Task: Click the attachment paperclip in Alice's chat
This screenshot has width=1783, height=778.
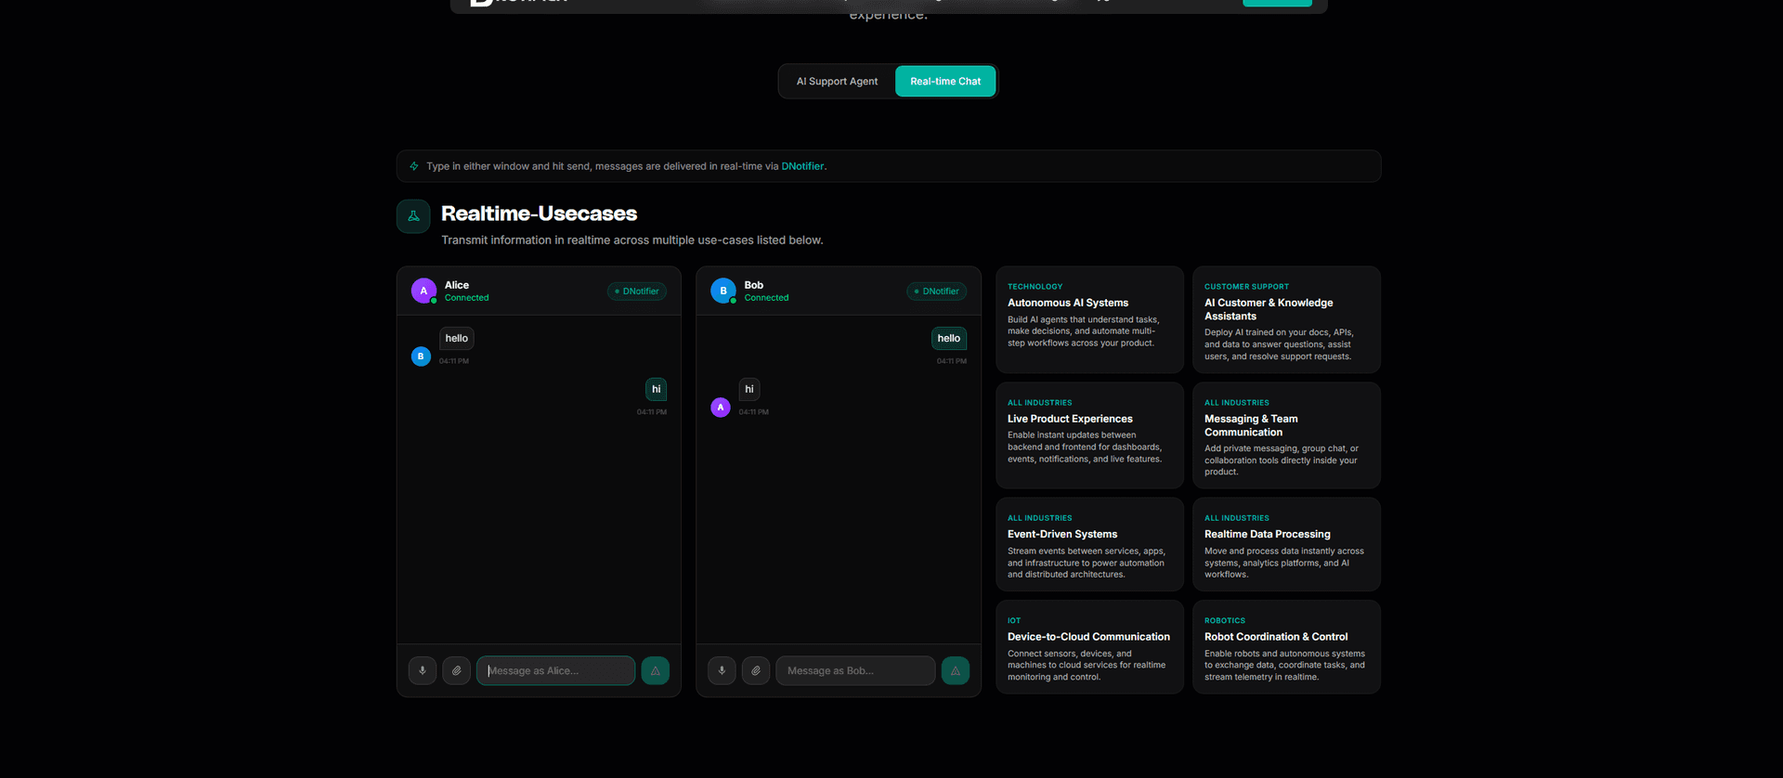Action: click(x=456, y=670)
